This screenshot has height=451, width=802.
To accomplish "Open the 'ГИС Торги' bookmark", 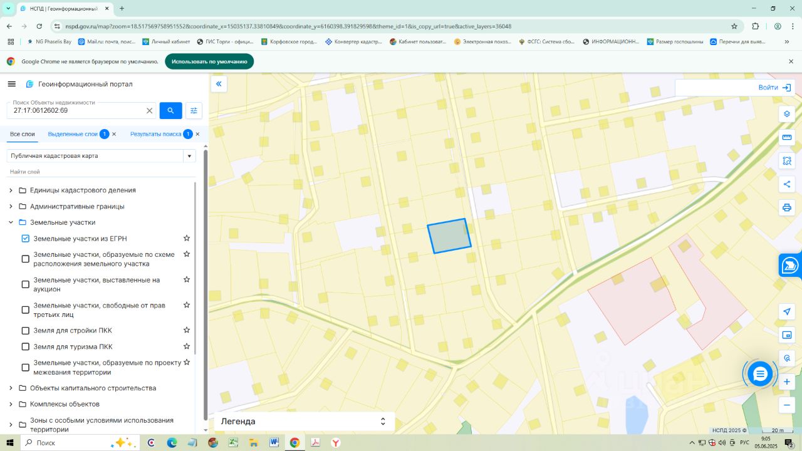I will 226,42.
